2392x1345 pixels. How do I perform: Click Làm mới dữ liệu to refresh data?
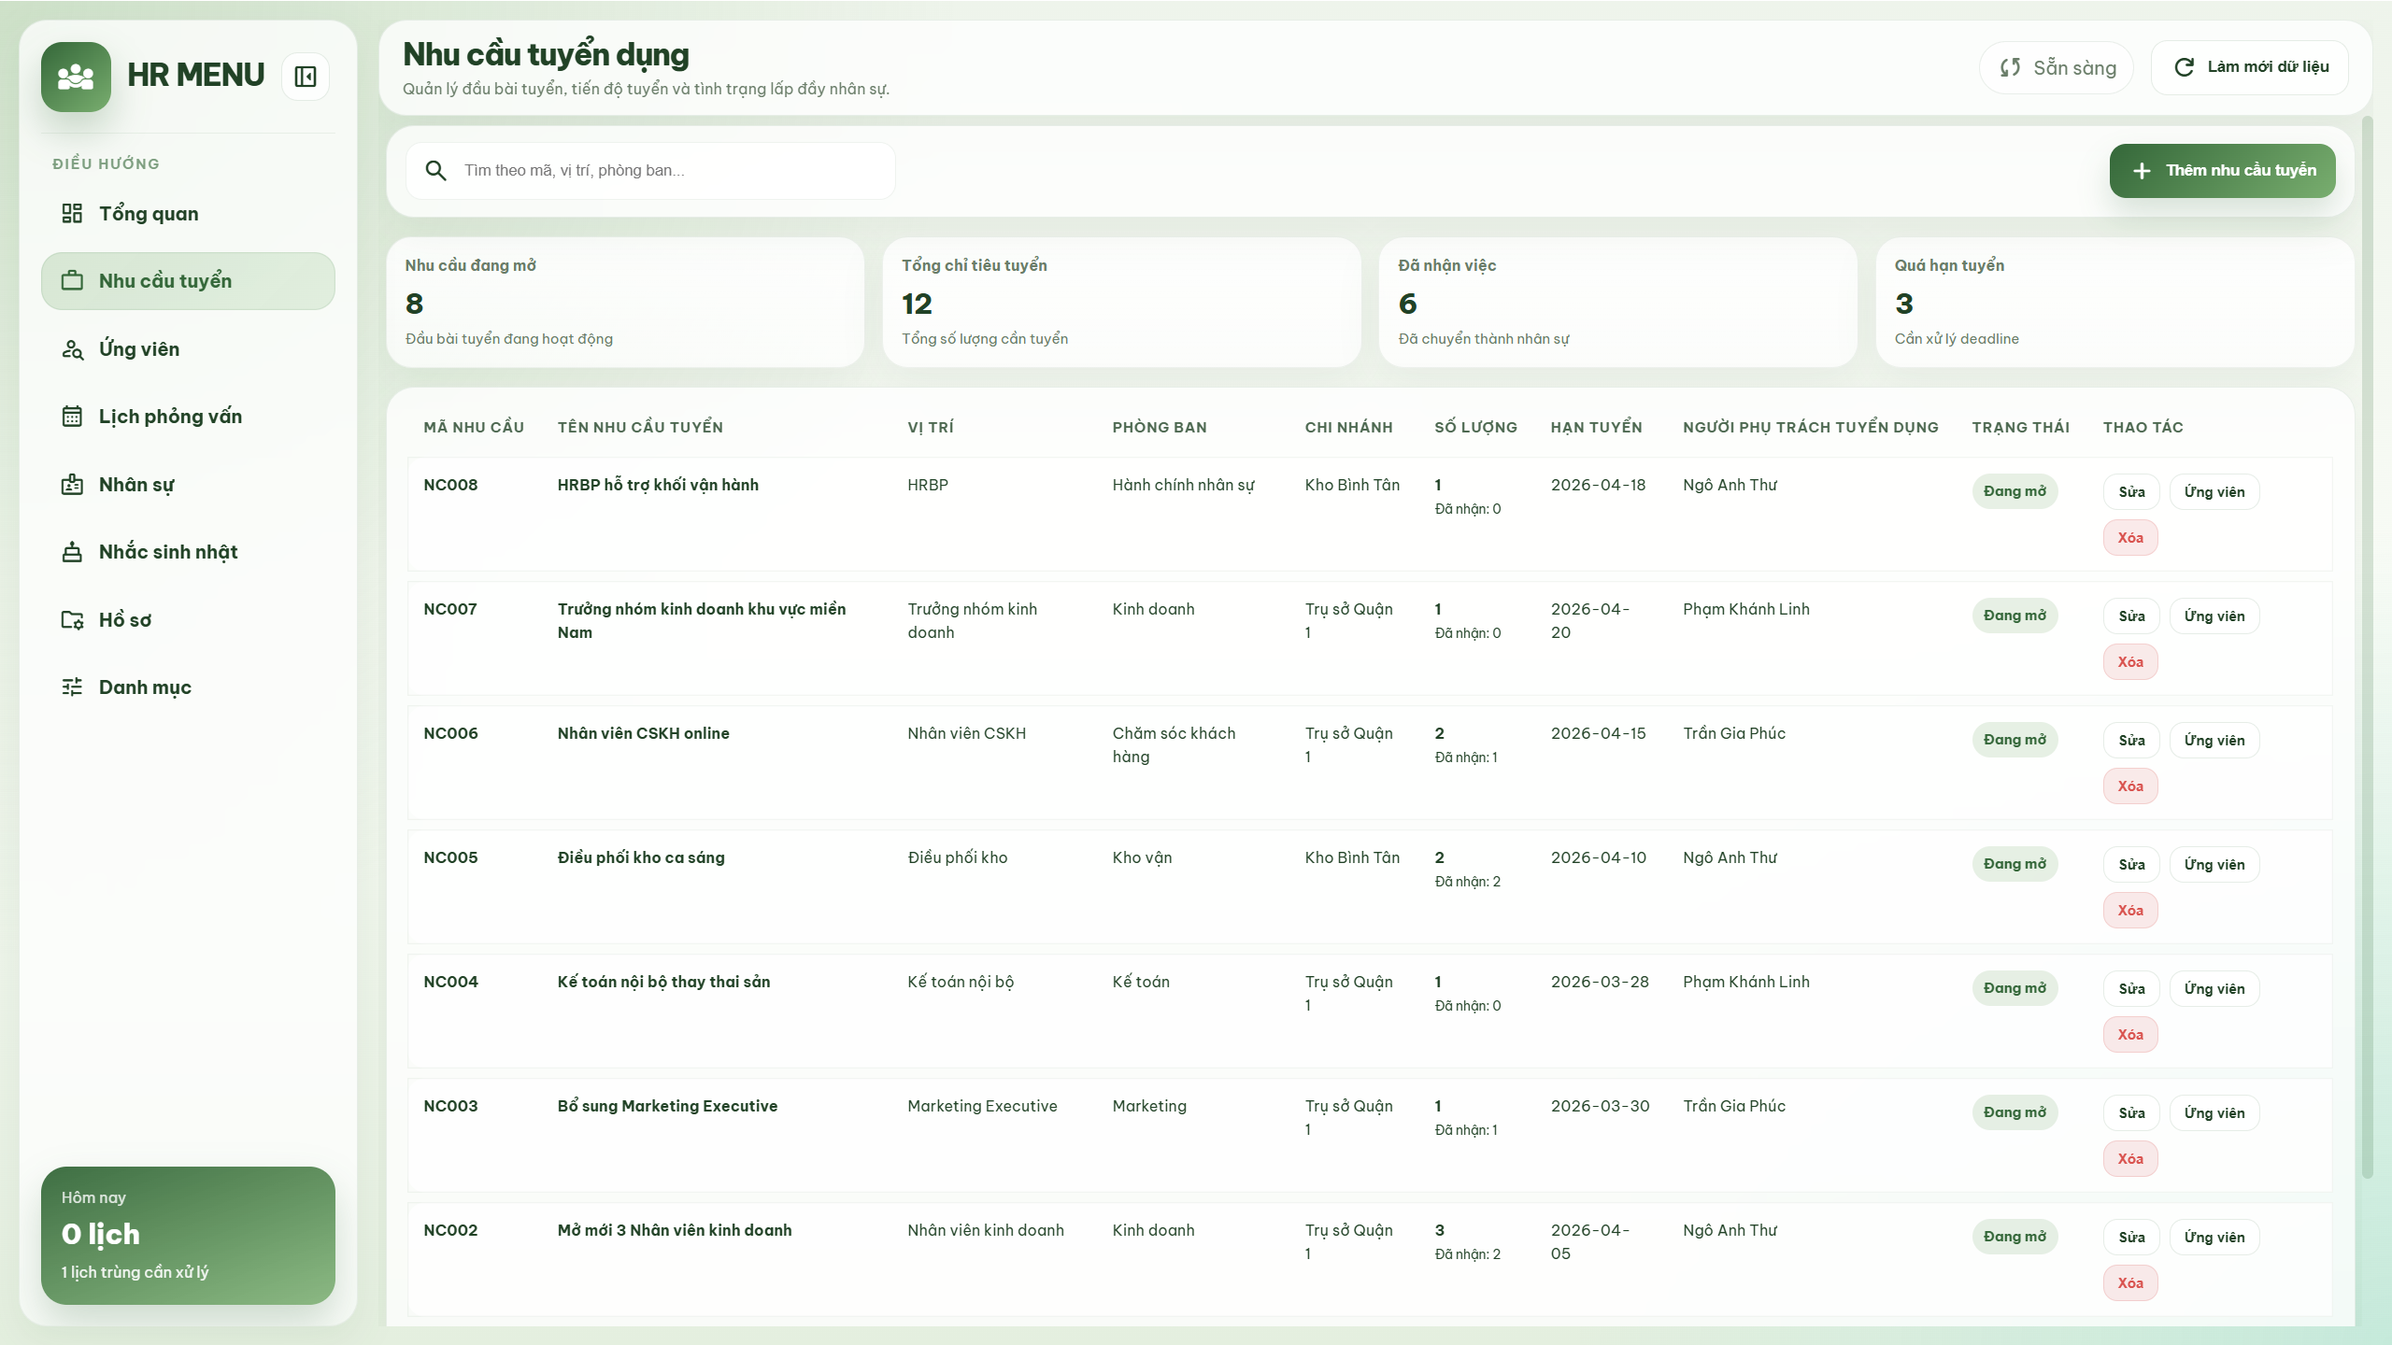click(x=2251, y=66)
